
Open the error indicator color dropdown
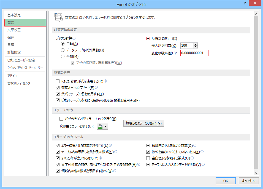click(102, 126)
